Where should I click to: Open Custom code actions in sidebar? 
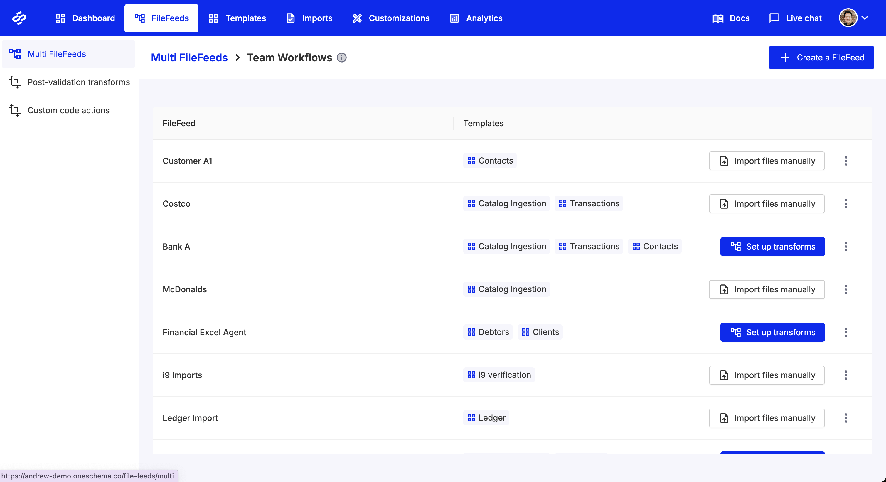pyautogui.click(x=68, y=110)
